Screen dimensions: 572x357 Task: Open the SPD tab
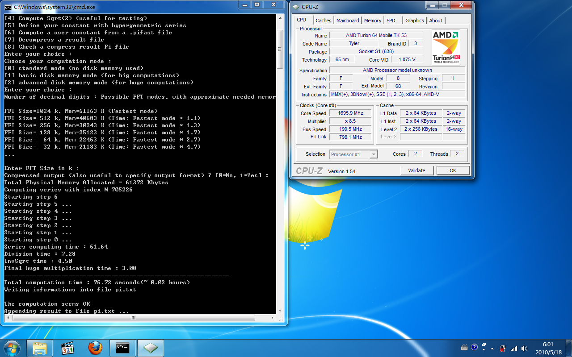[391, 21]
